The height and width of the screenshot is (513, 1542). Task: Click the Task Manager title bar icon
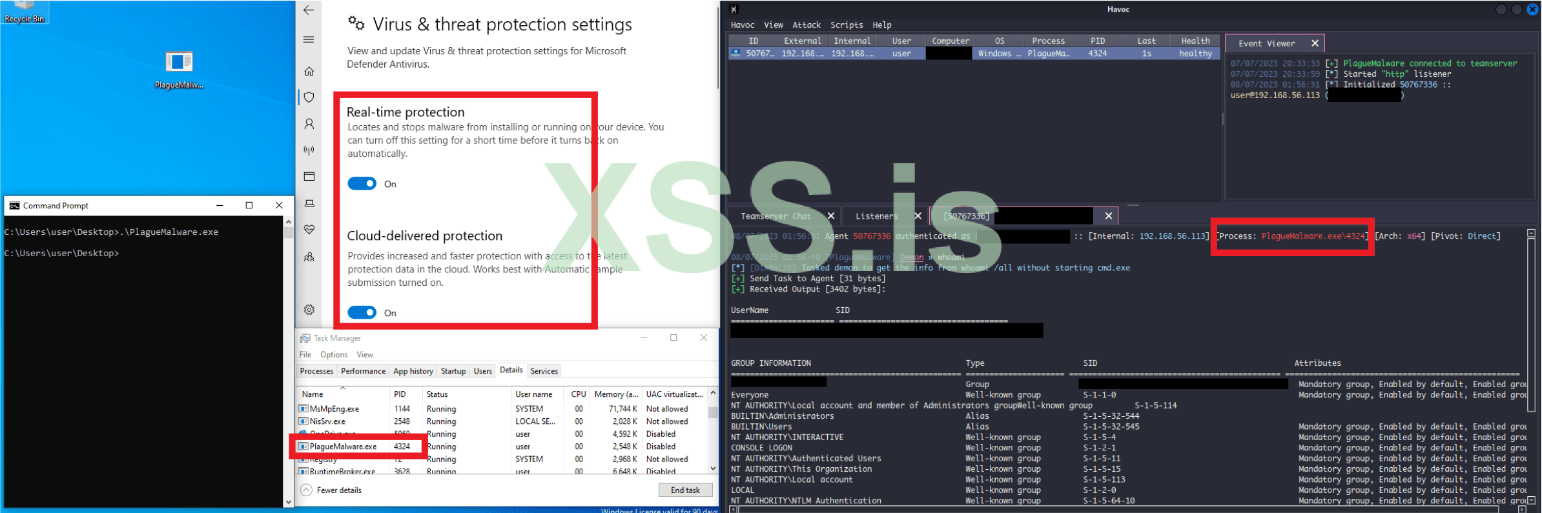[x=305, y=338]
